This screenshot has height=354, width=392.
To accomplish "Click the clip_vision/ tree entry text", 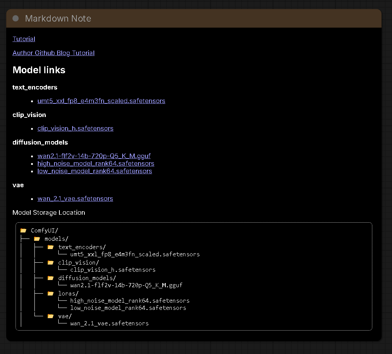I will 78,263.
